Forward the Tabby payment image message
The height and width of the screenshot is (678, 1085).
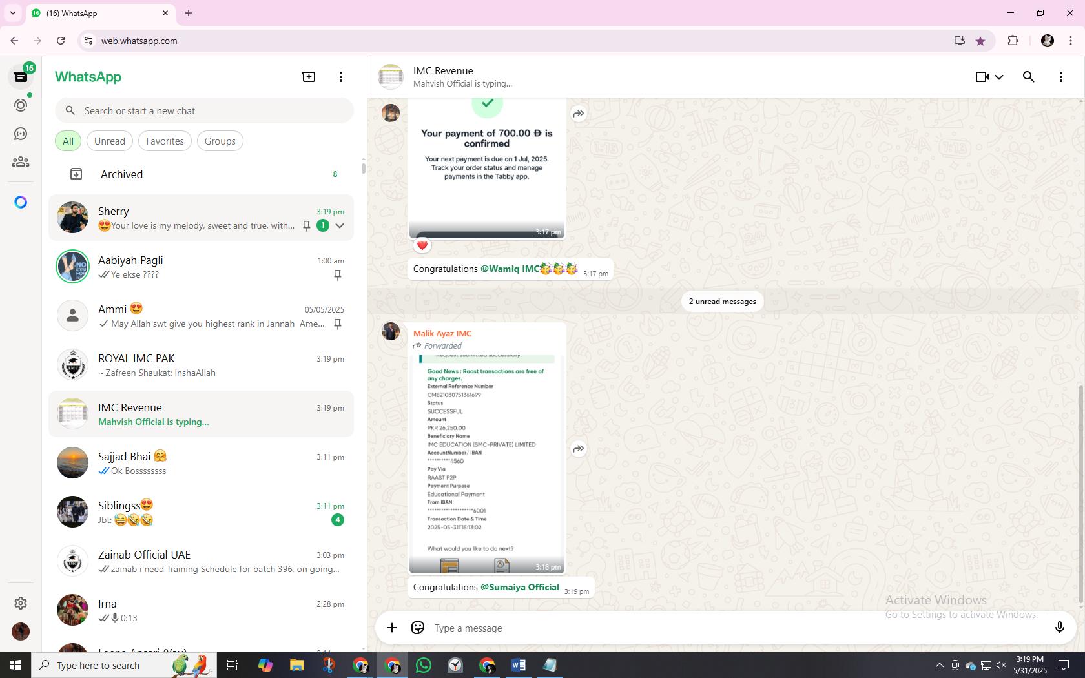579,114
